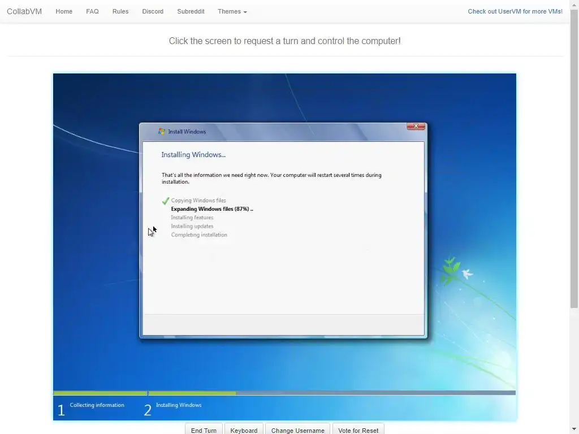Open the on-screen Keyboard button

(244, 429)
